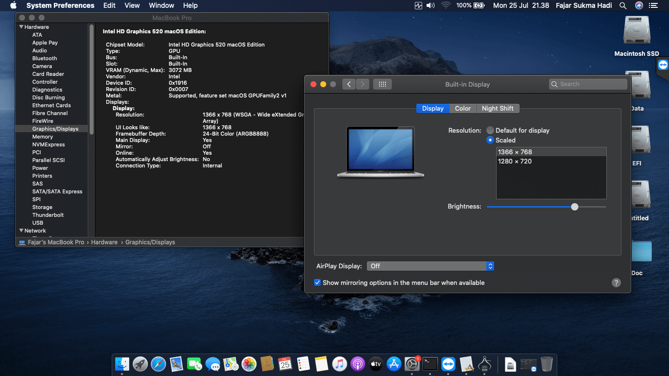Open the AirPlay Display dropdown
This screenshot has width=669, height=376.
(430, 266)
